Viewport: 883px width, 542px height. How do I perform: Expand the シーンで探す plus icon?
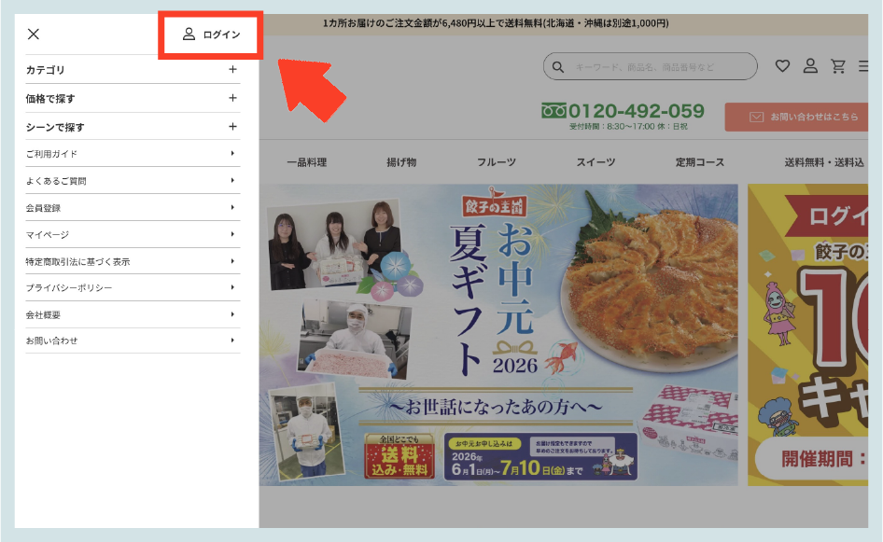[x=232, y=127]
